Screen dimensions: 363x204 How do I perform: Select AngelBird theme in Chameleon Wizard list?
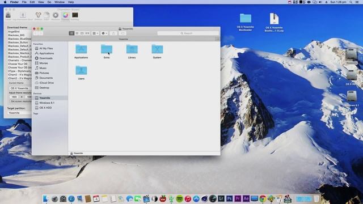point(19,32)
